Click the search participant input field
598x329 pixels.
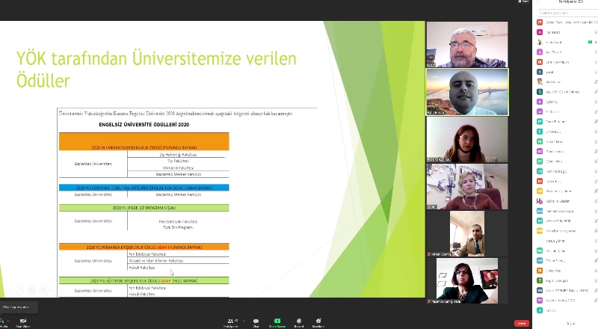pyautogui.click(x=567, y=13)
